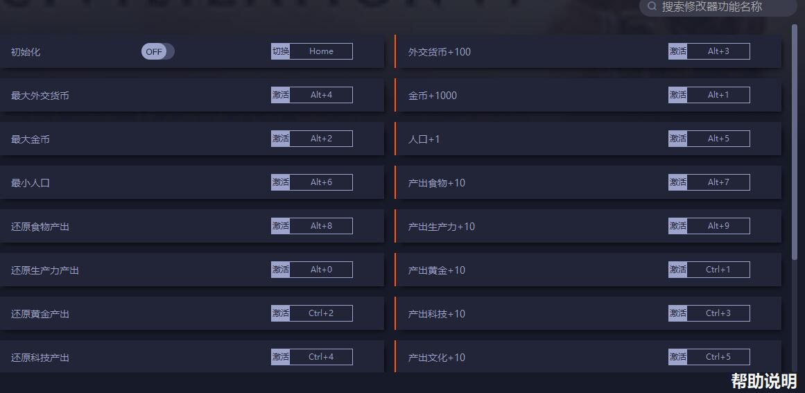
Task: Click the 激活 button beside 产出生产力+10
Action: (677, 226)
